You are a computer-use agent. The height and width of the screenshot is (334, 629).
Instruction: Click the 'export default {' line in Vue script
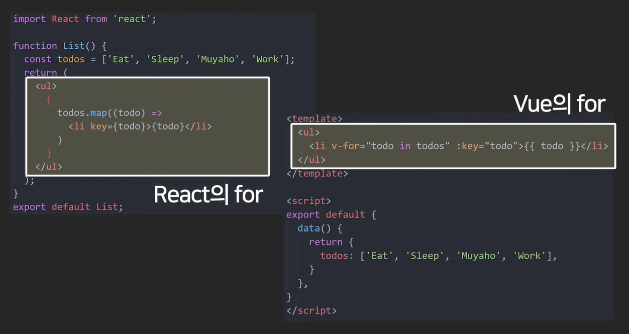coord(331,214)
